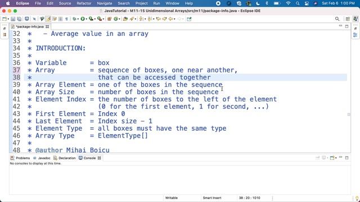Click the New Java Package icon
Image resolution: width=360 pixels, height=202 pixels.
tap(109, 19)
